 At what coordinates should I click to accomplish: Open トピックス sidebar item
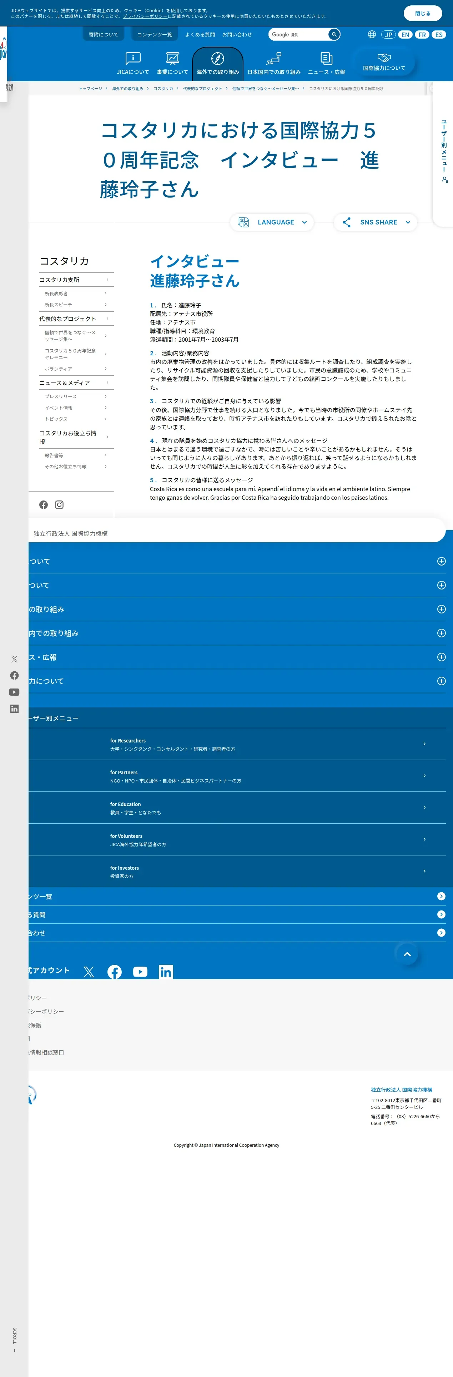click(76, 419)
